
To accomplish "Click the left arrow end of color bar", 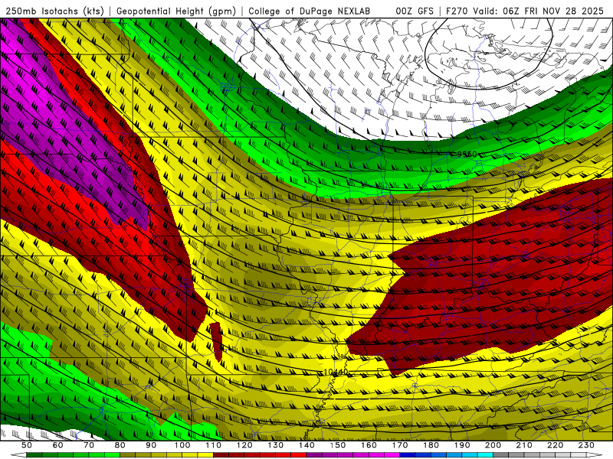I will point(18,455).
